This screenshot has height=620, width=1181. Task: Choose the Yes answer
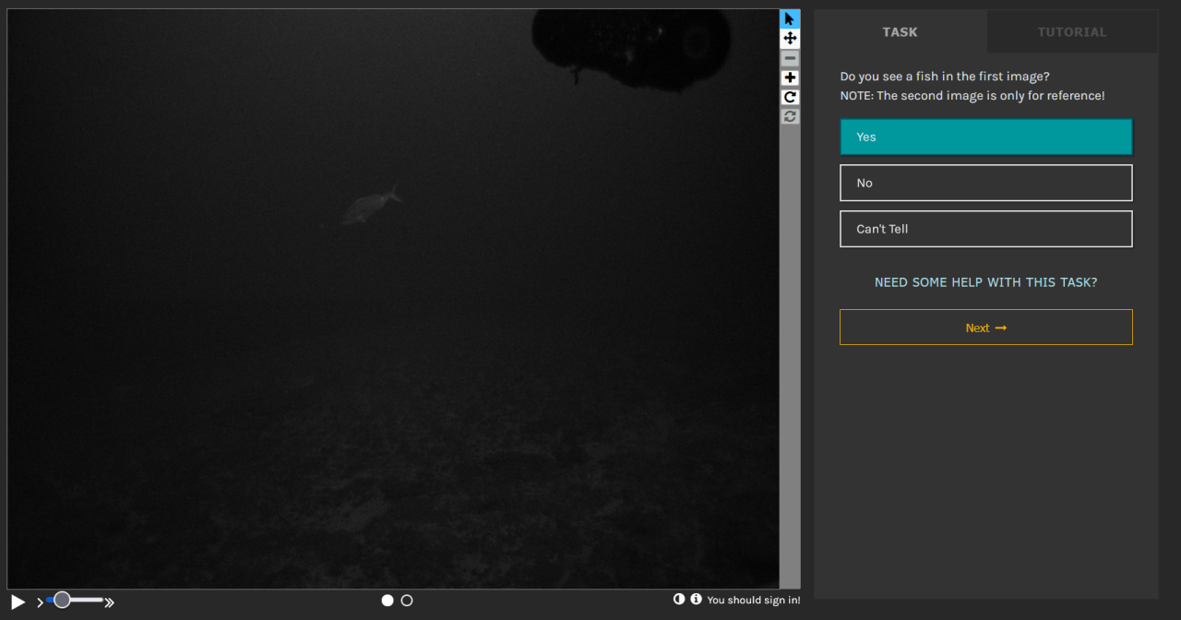(x=985, y=137)
